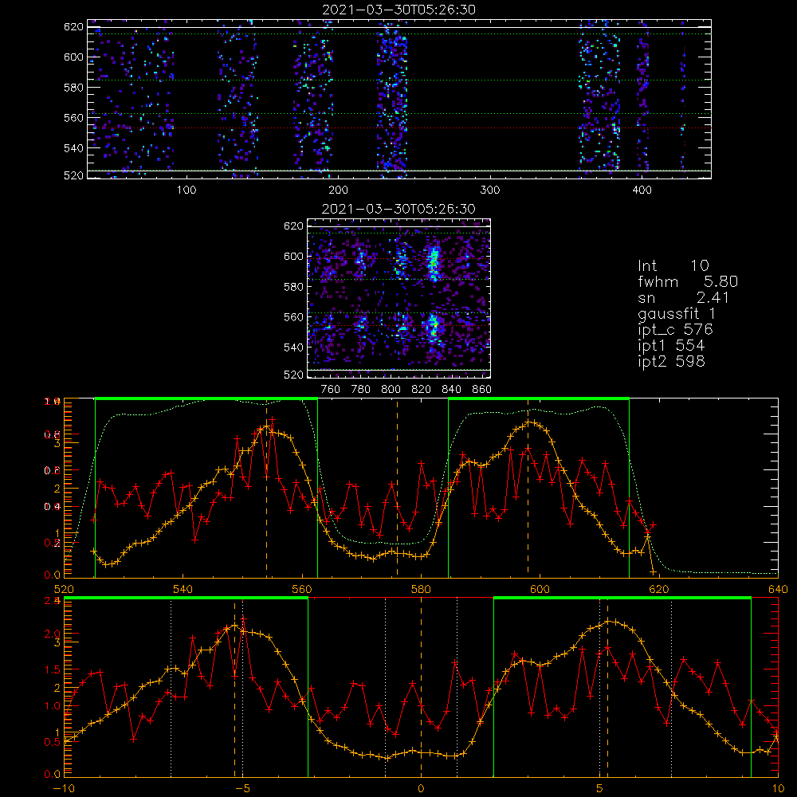Click x-axis label 800 under middle image
The width and height of the screenshot is (797, 797).
(x=391, y=390)
